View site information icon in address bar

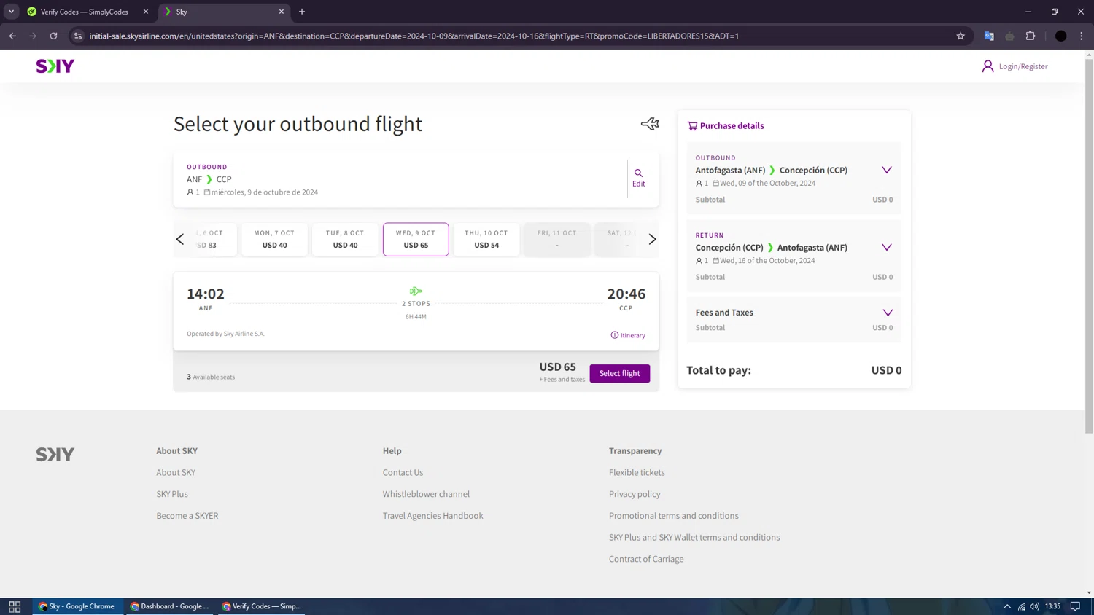[x=78, y=36]
